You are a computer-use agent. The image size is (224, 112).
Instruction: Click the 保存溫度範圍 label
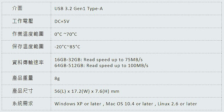click(x=28, y=46)
